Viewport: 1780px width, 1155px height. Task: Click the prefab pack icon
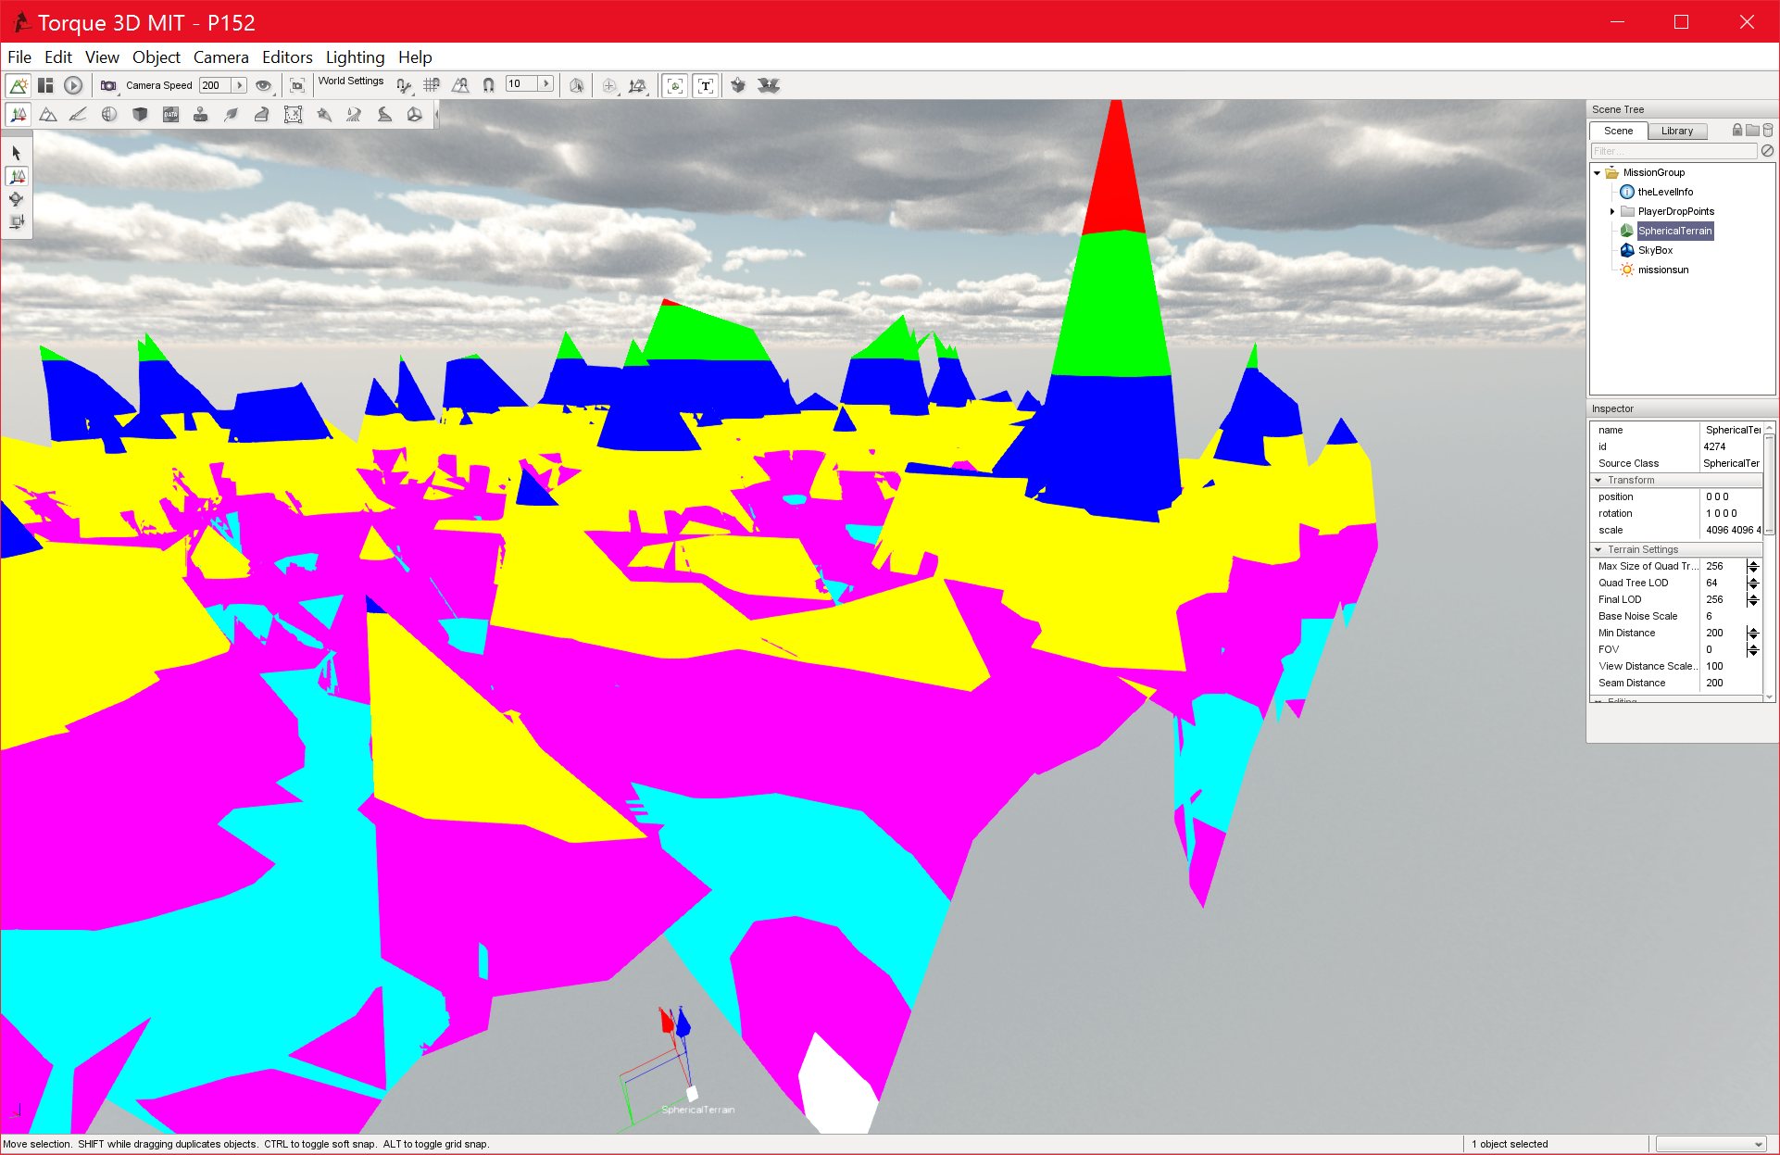pyautogui.click(x=738, y=85)
